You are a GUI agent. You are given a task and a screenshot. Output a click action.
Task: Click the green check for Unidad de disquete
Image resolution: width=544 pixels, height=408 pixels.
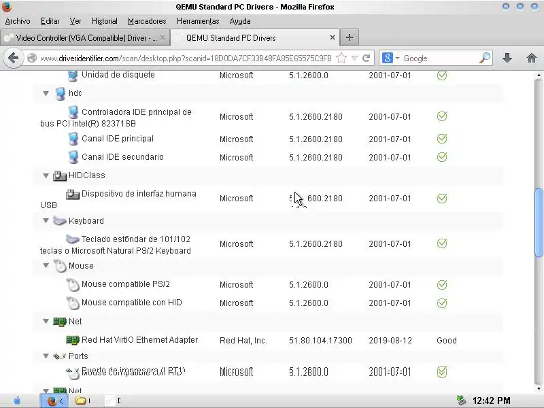coord(441,75)
